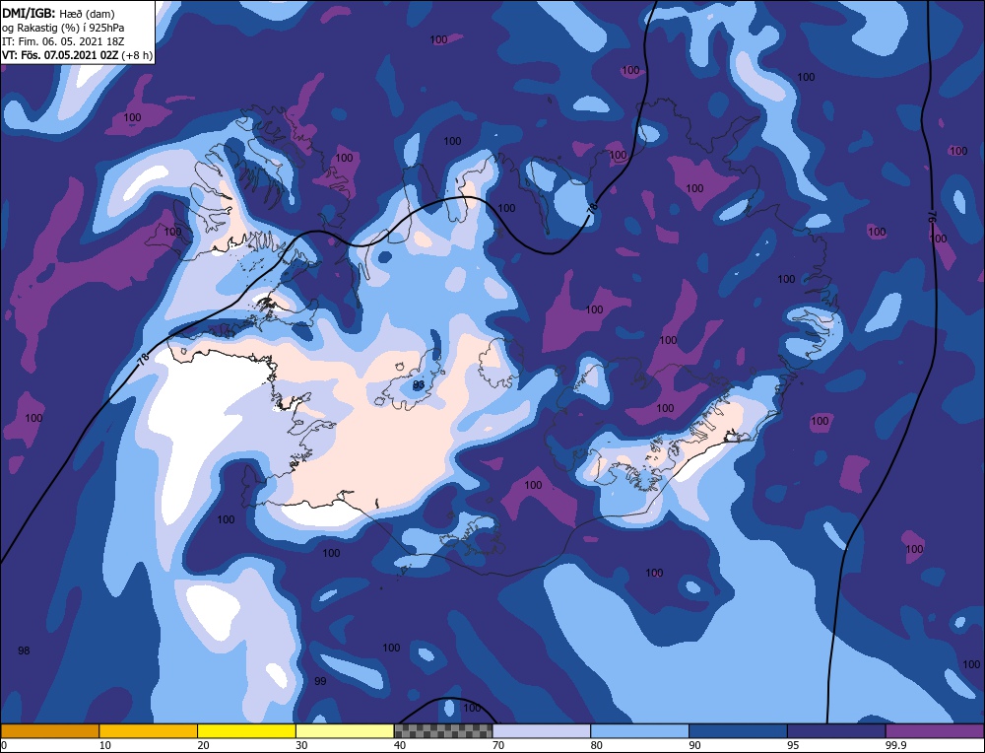This screenshot has width=985, height=753.
Task: Click the 10–20 orange legend swatch
Action: click(x=149, y=730)
